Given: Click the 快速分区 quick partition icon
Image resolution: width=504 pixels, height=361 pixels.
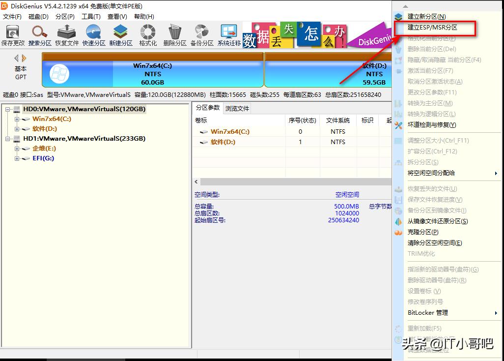Looking at the screenshot, I should point(92,33).
